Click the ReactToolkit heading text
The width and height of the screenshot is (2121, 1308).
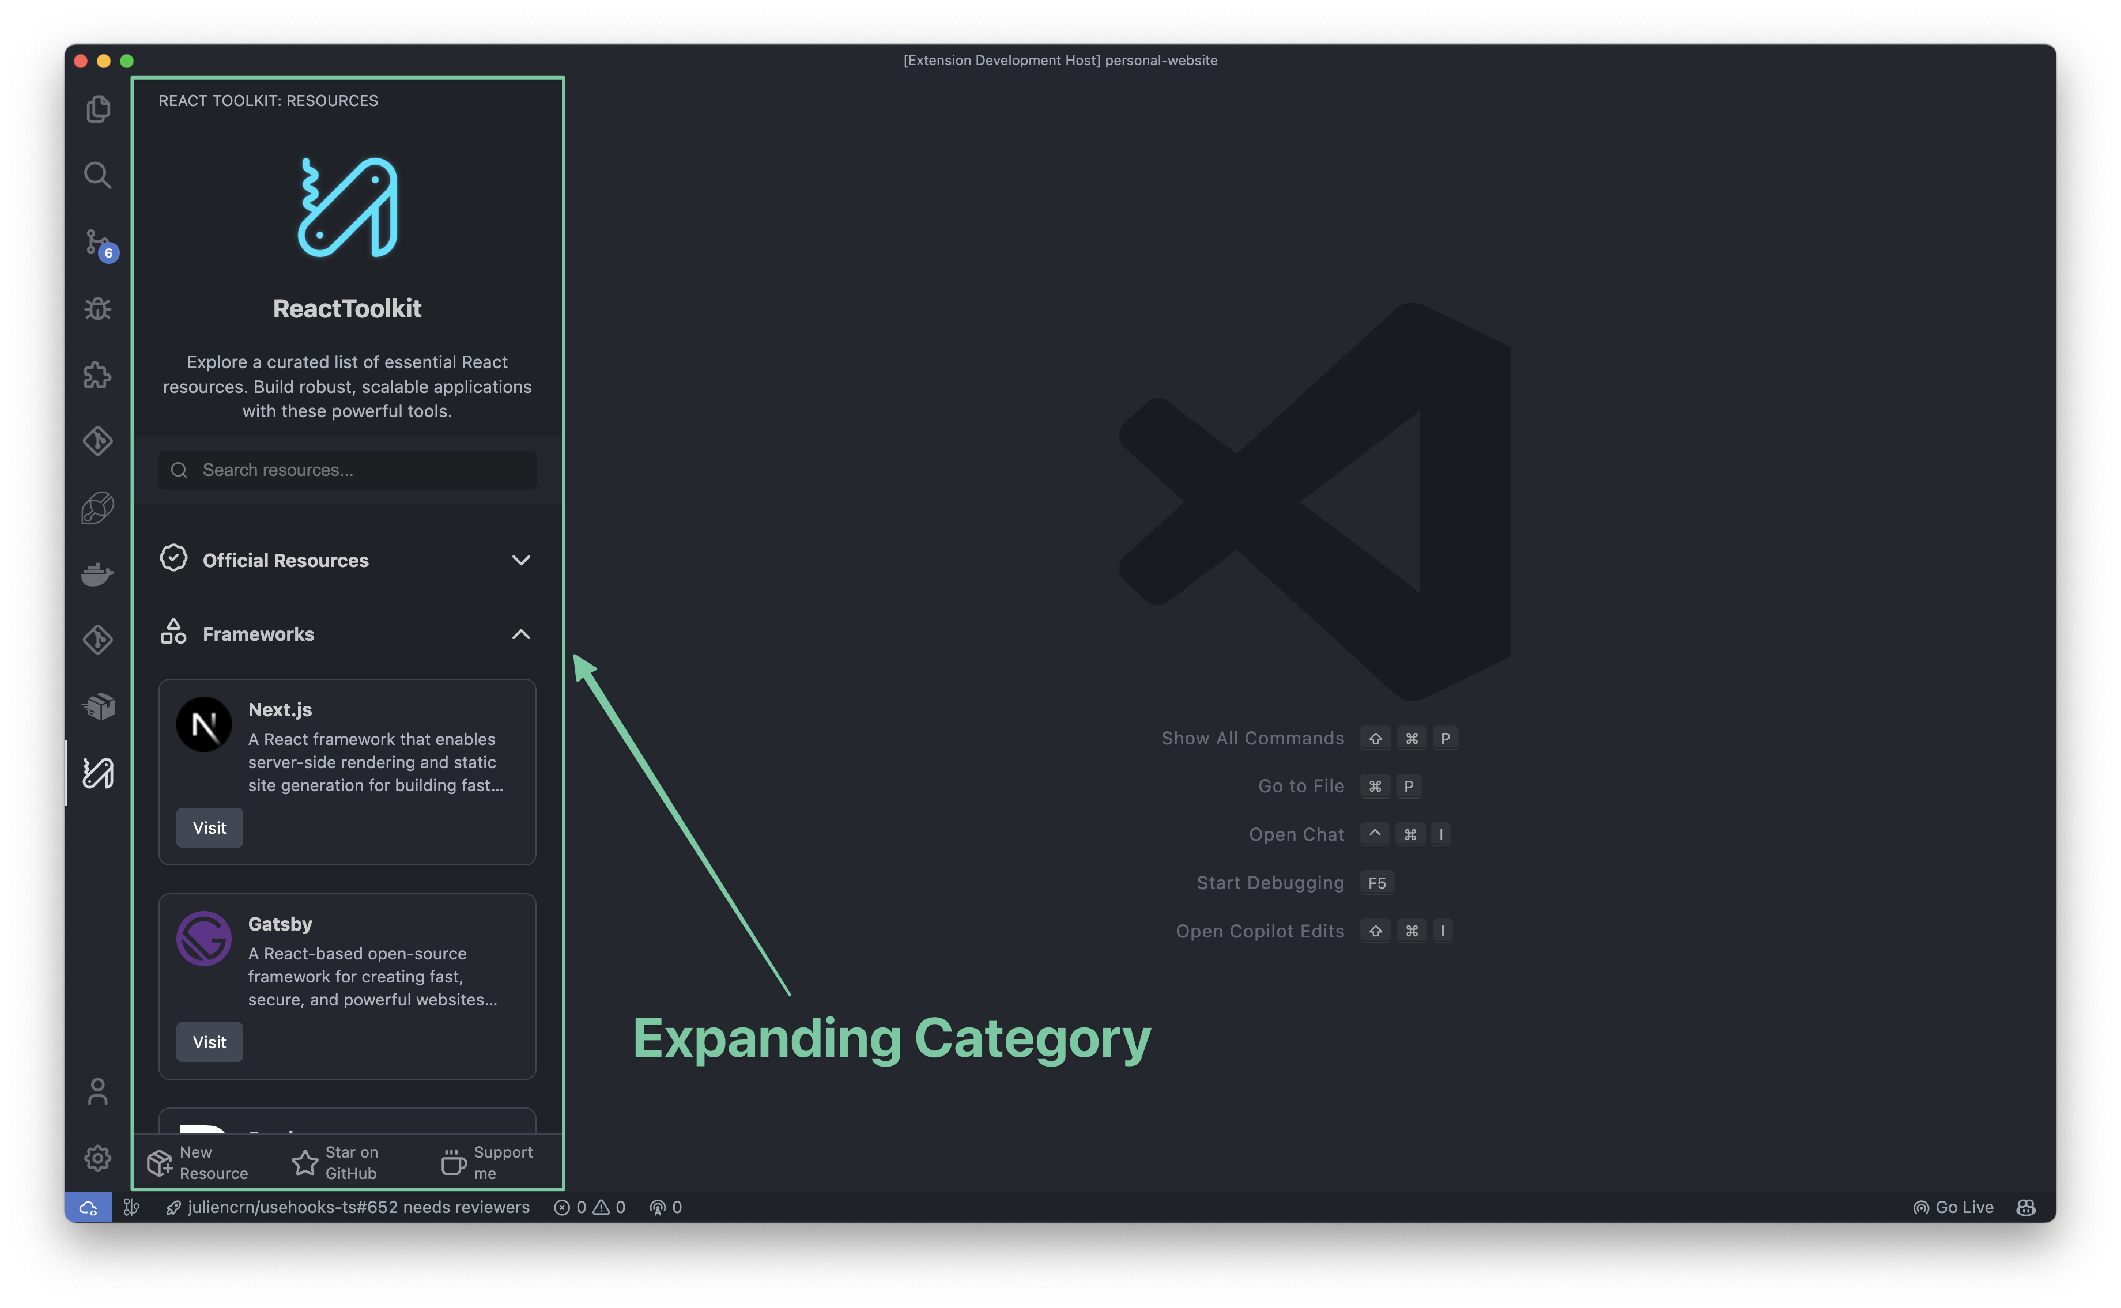point(347,309)
